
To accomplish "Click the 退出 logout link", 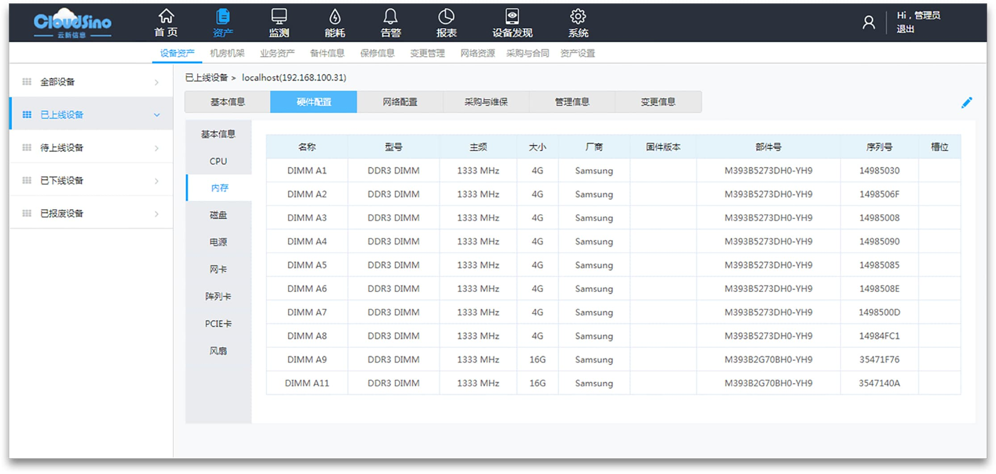I will [905, 29].
